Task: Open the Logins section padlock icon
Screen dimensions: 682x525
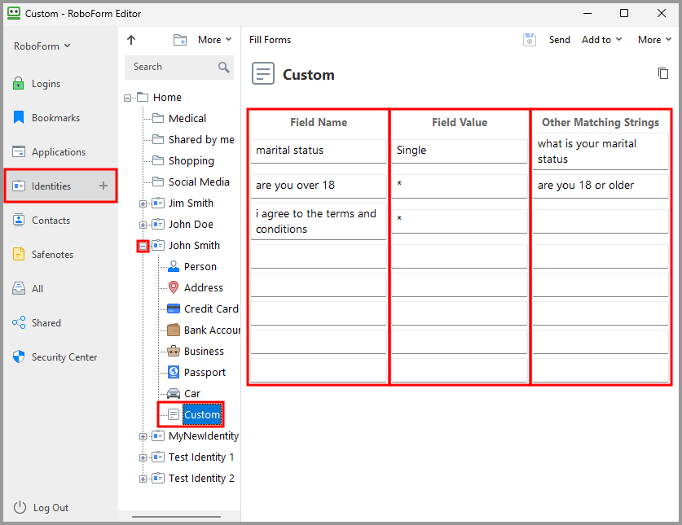Action: pyautogui.click(x=18, y=83)
